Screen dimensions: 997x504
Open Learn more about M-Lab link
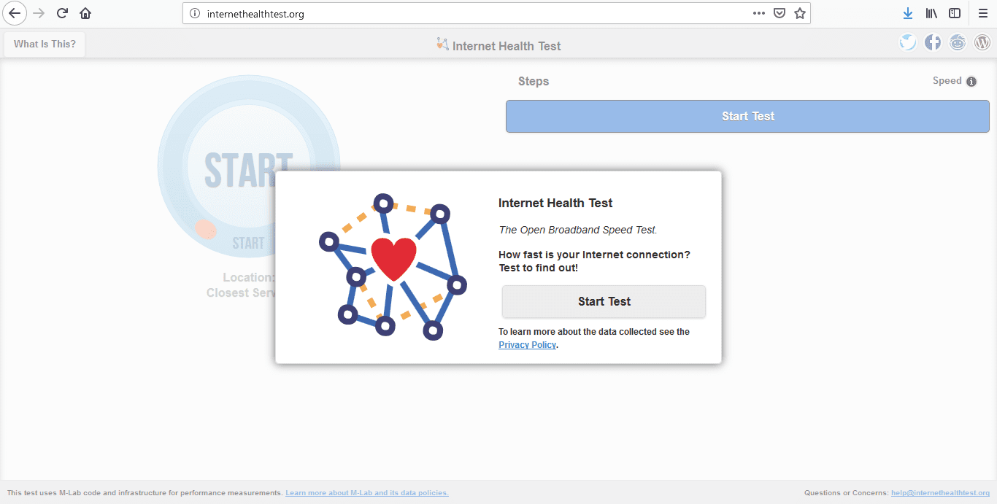[367, 493]
